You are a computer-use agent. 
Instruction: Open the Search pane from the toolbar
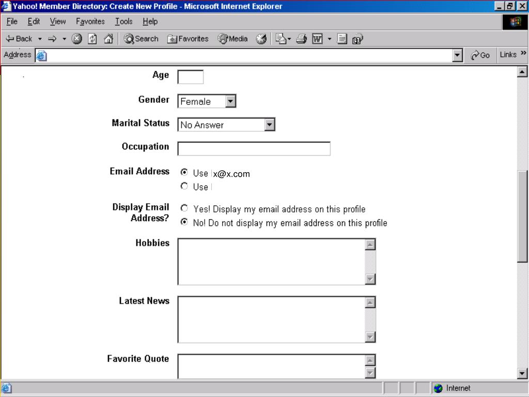[x=141, y=39]
